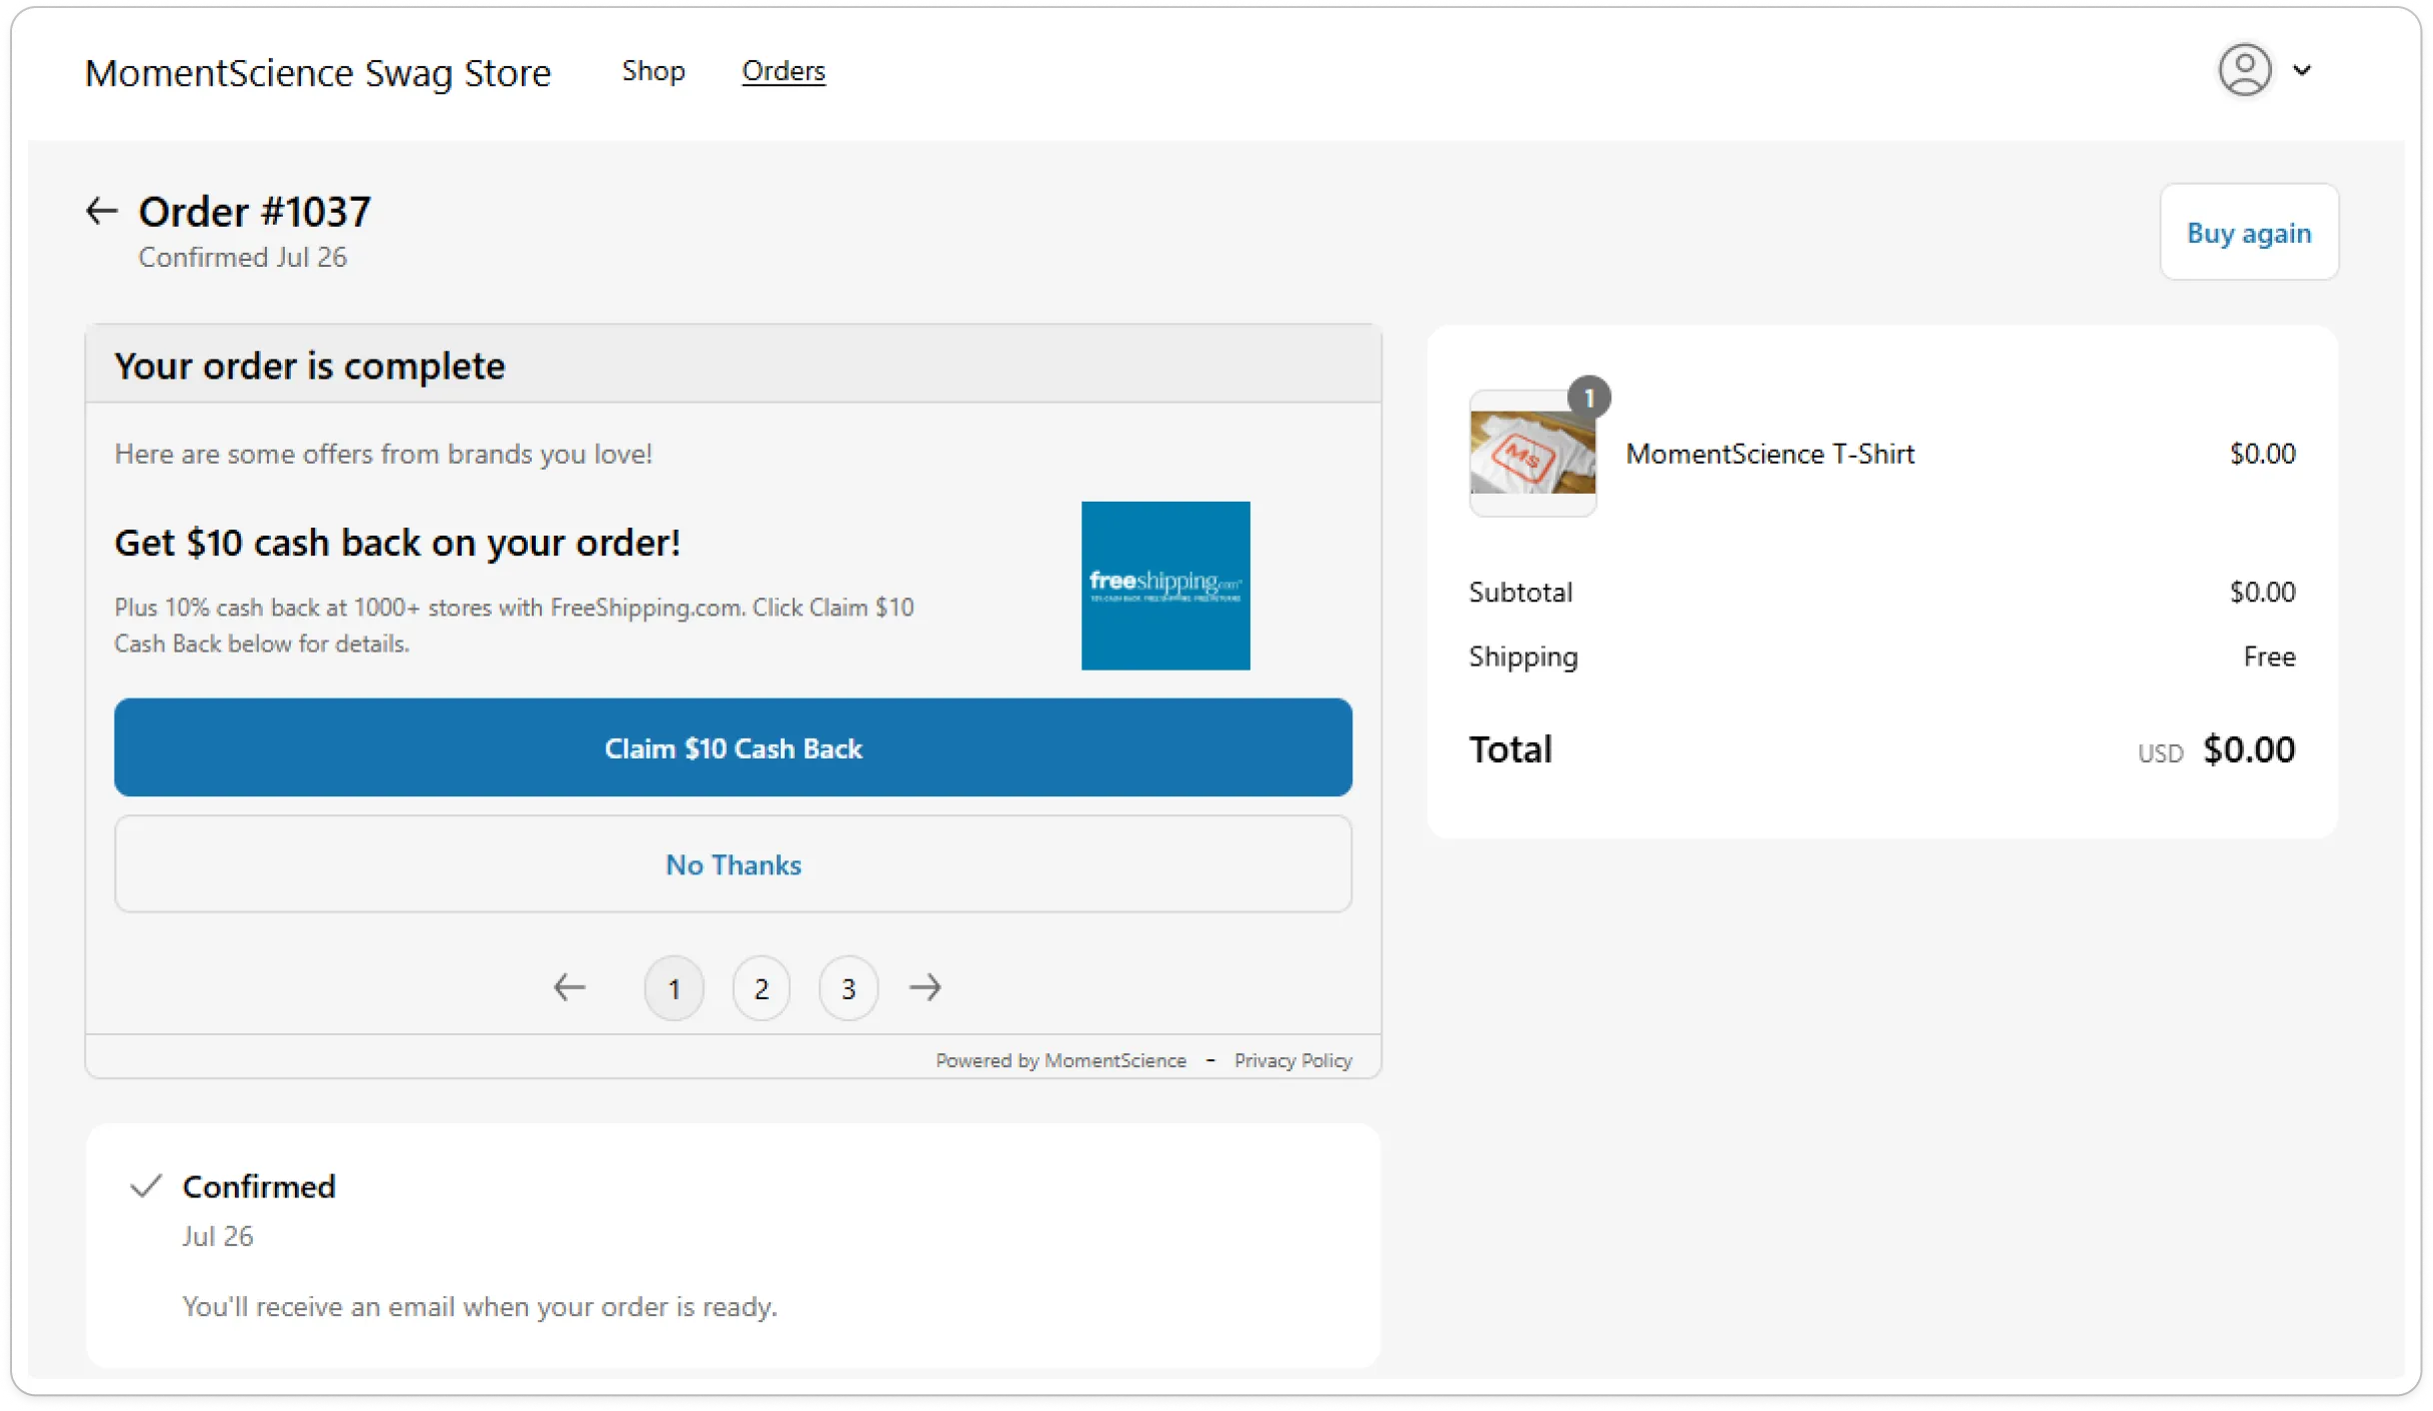Click the Powered by MomentScience text
2433x1411 pixels.
(1061, 1060)
